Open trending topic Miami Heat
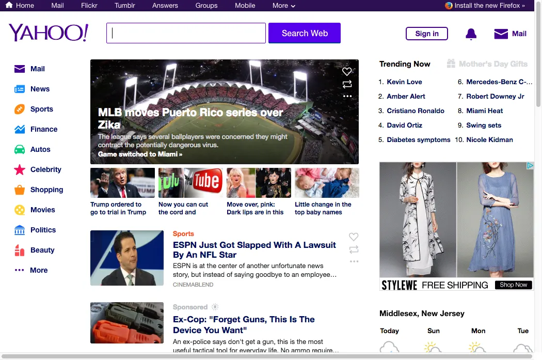 484,111
